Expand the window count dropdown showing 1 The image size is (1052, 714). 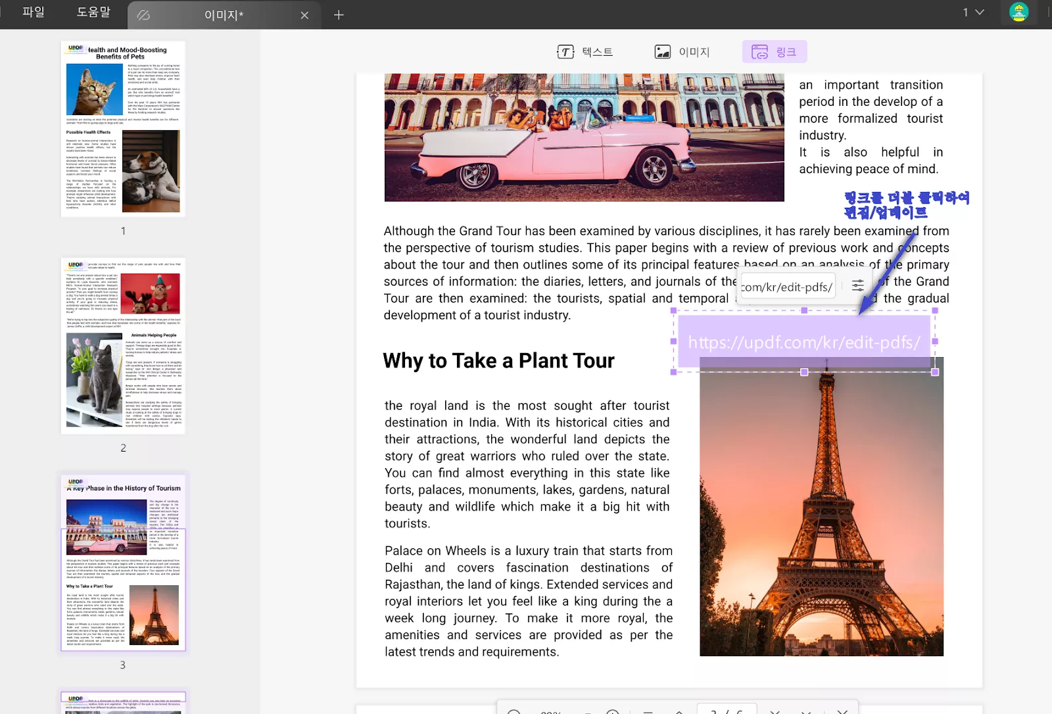[x=974, y=12]
